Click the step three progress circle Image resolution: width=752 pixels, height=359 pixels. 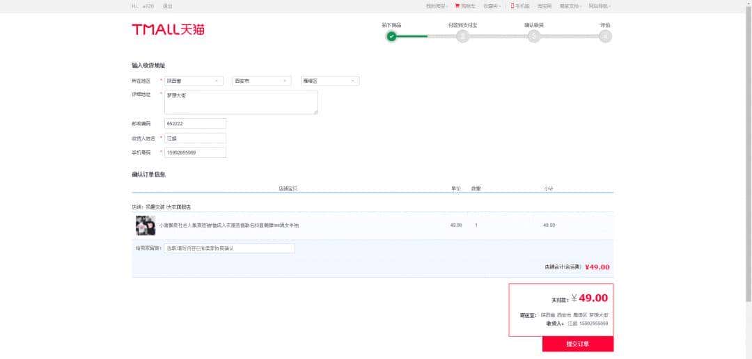tap(533, 36)
